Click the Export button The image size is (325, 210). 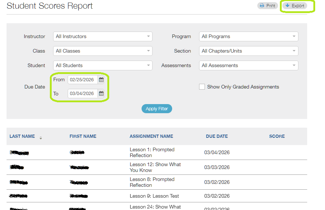(295, 6)
